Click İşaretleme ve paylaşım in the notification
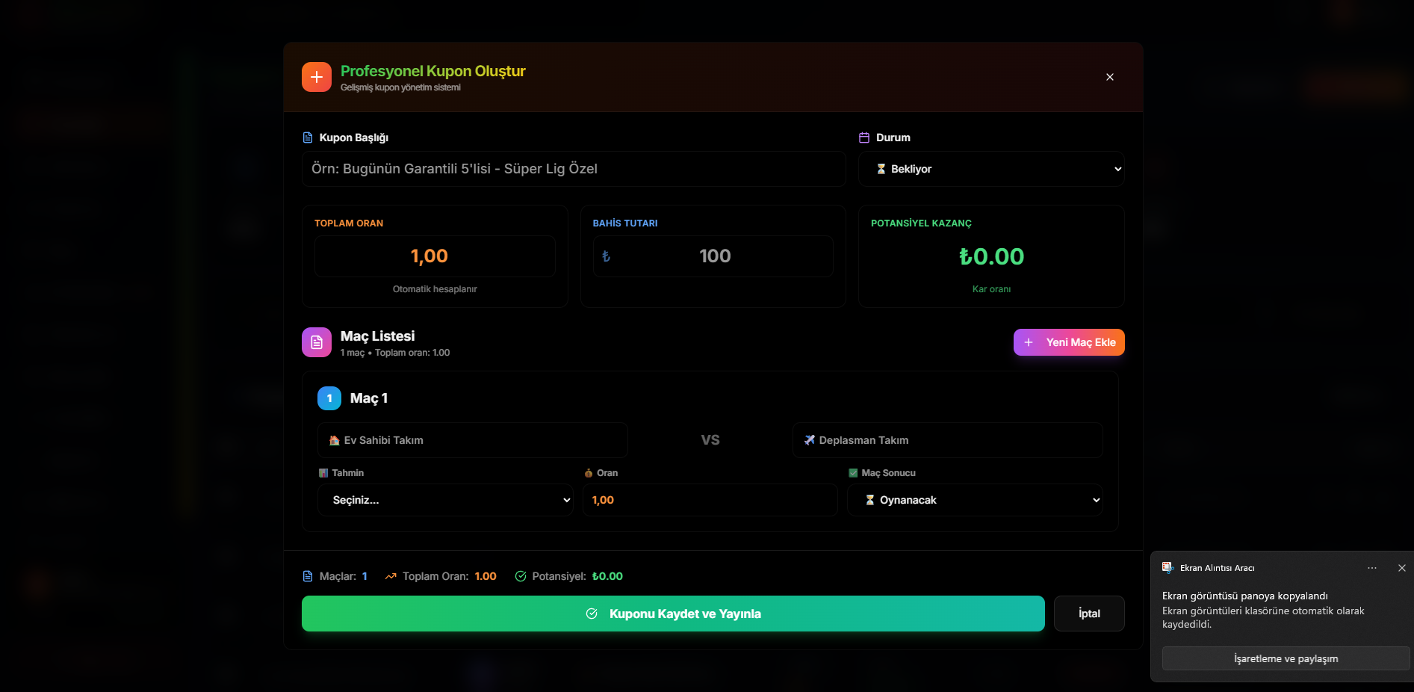1414x692 pixels. click(x=1285, y=658)
